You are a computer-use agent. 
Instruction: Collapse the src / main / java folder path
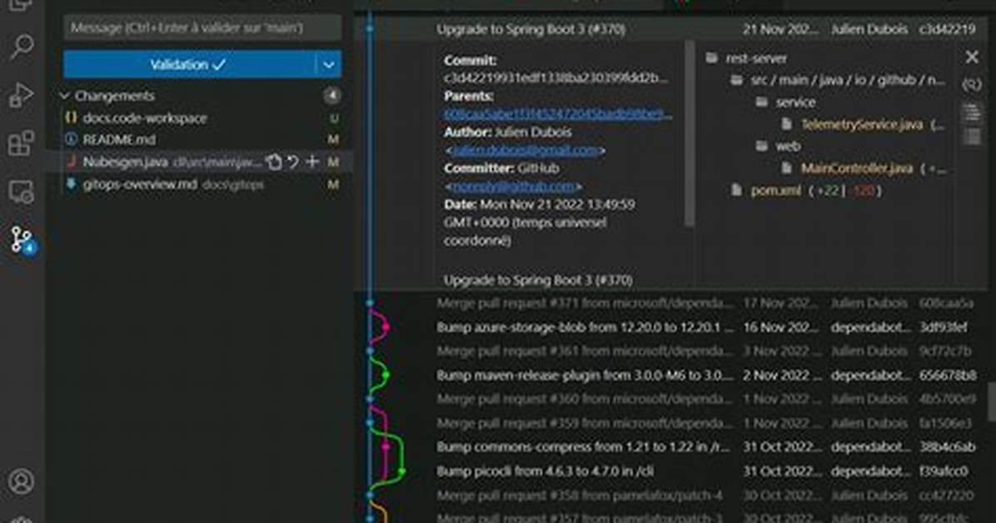737,80
